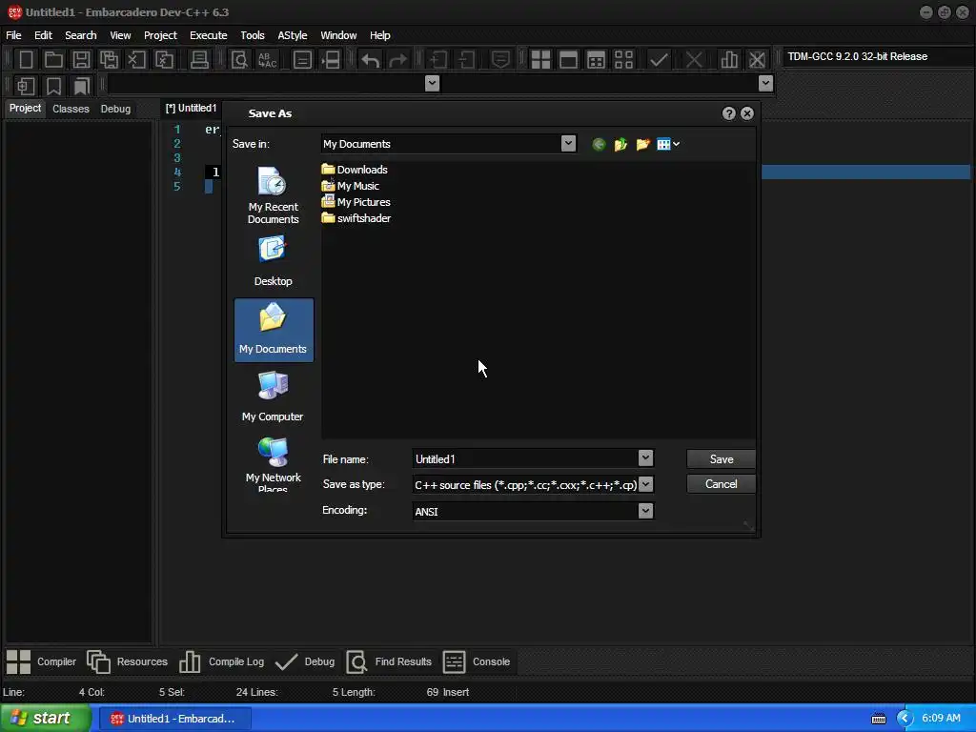
Task: Expand the Save as type dropdown
Action: pyautogui.click(x=645, y=484)
